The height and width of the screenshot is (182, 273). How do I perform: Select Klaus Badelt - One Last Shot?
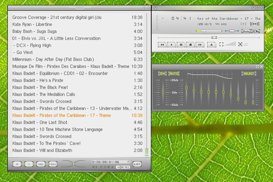tap(77, 122)
